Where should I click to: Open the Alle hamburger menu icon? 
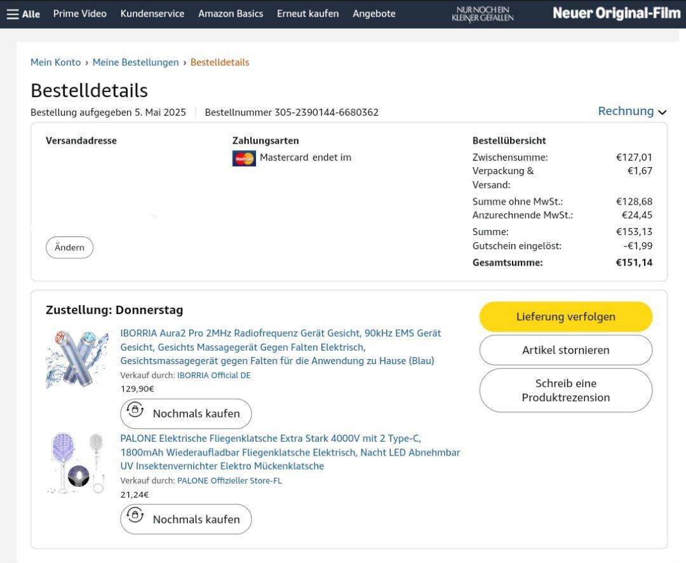13,14
